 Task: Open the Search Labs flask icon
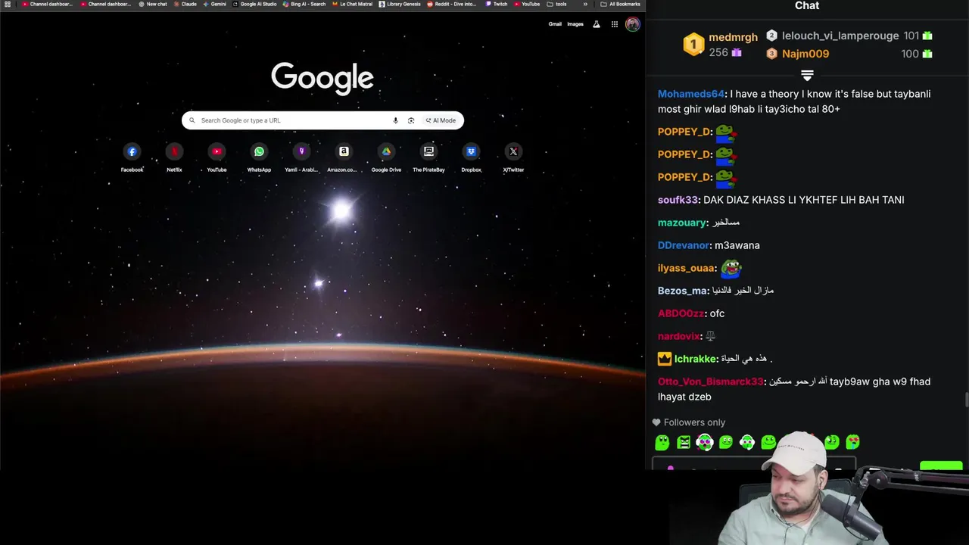coord(597,24)
